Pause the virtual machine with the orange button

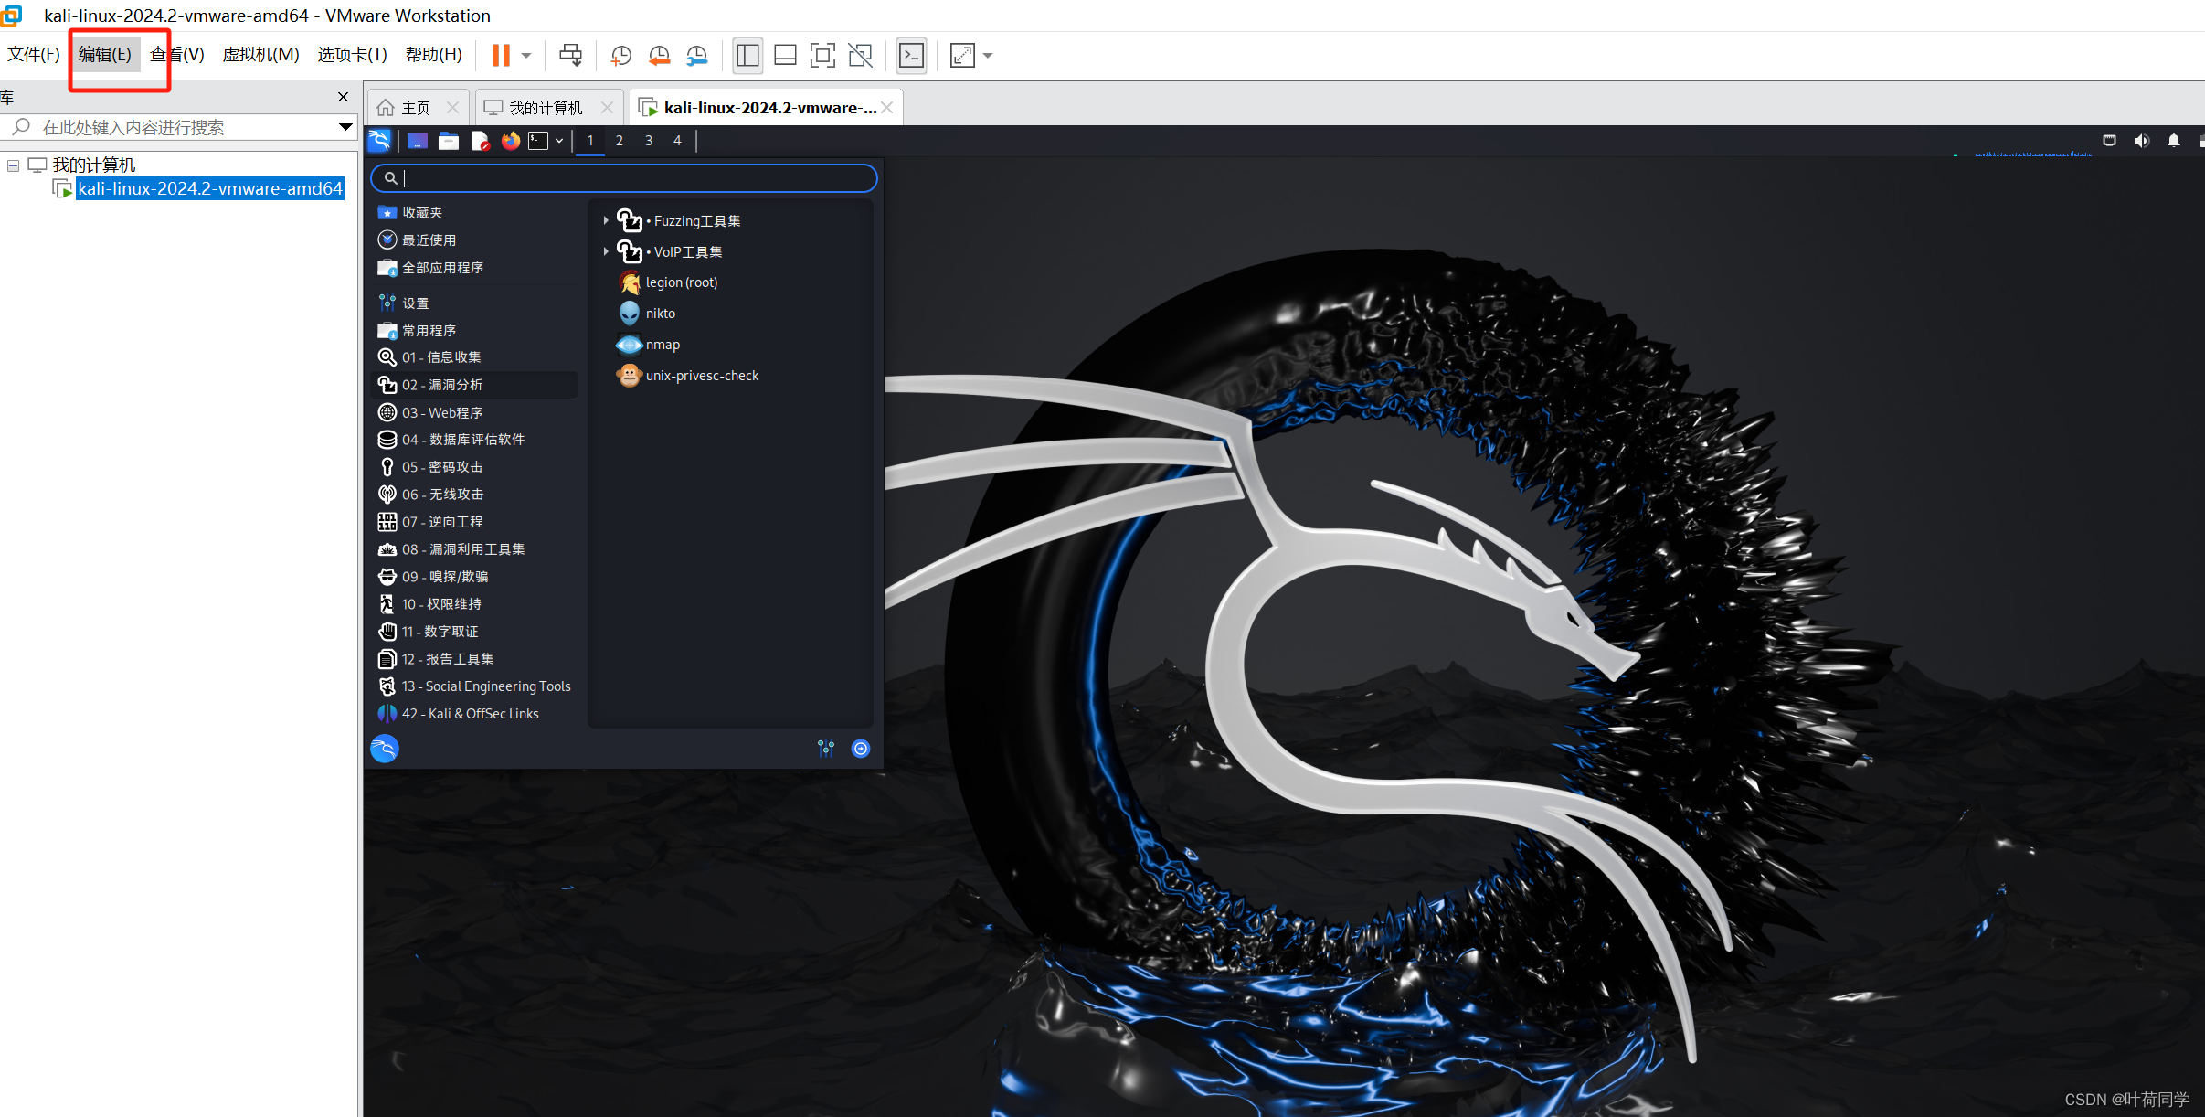[500, 56]
